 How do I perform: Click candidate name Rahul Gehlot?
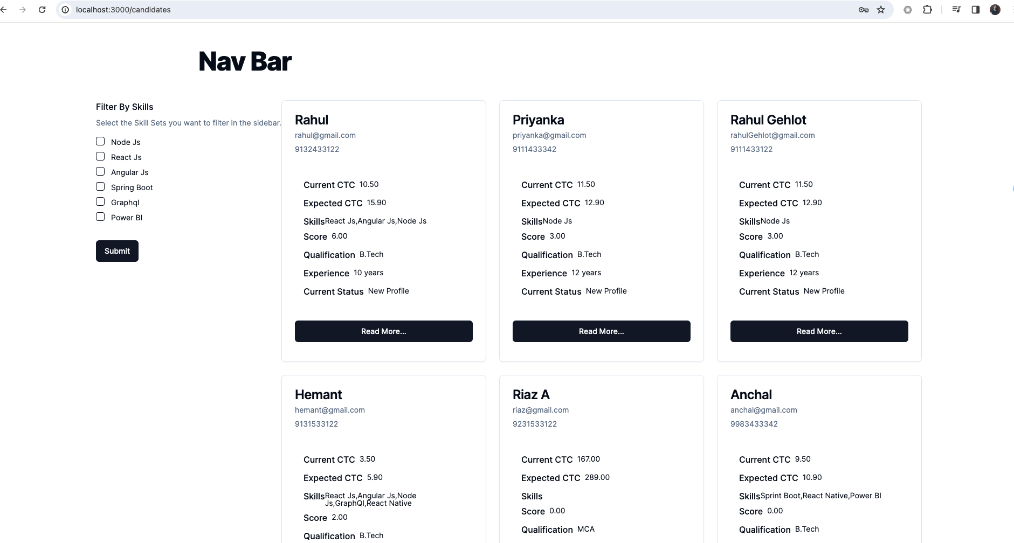pos(768,120)
